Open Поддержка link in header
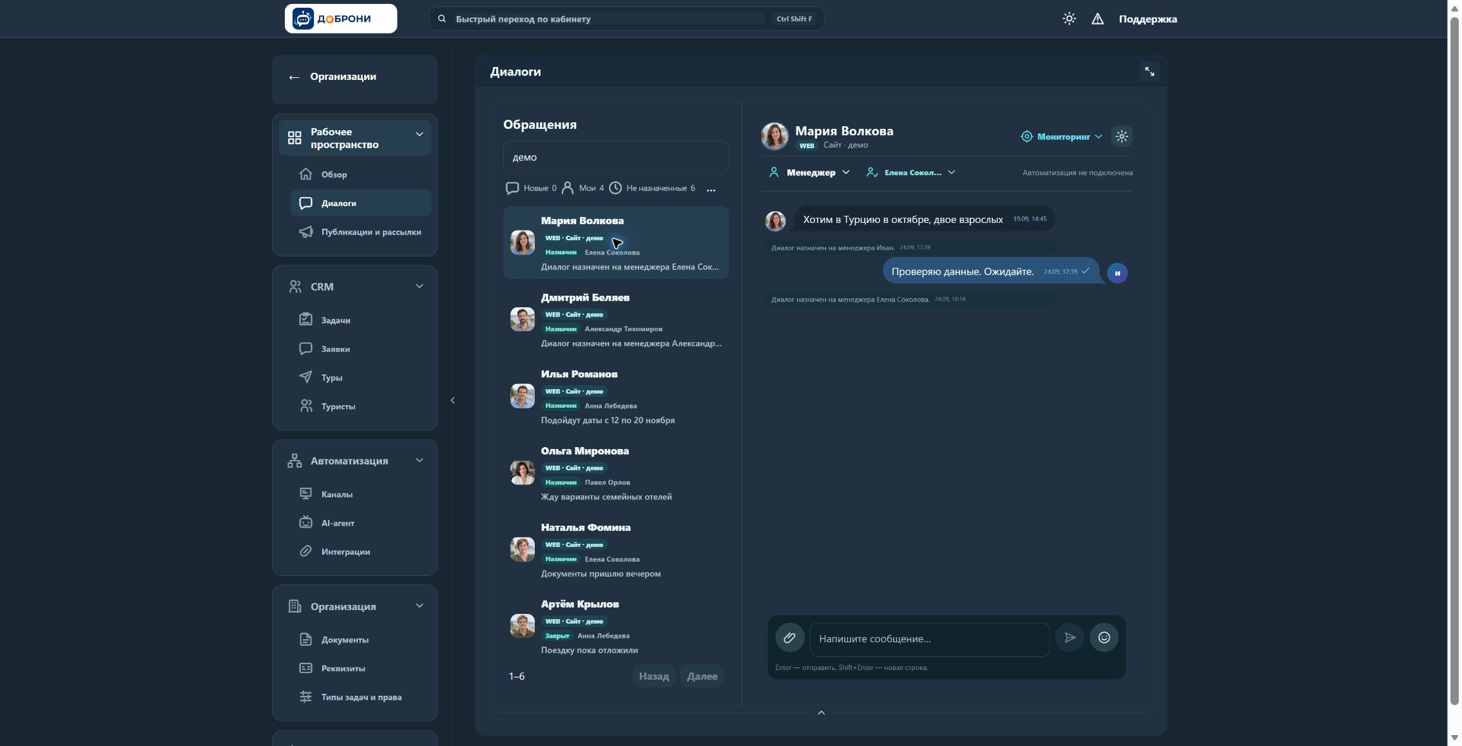Image resolution: width=1462 pixels, height=746 pixels. click(x=1148, y=19)
